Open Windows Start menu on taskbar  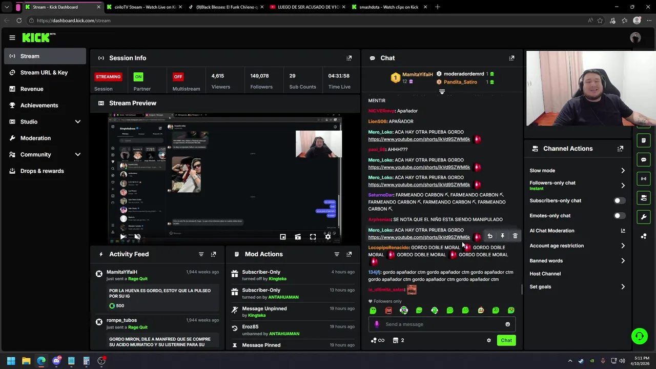(11, 361)
